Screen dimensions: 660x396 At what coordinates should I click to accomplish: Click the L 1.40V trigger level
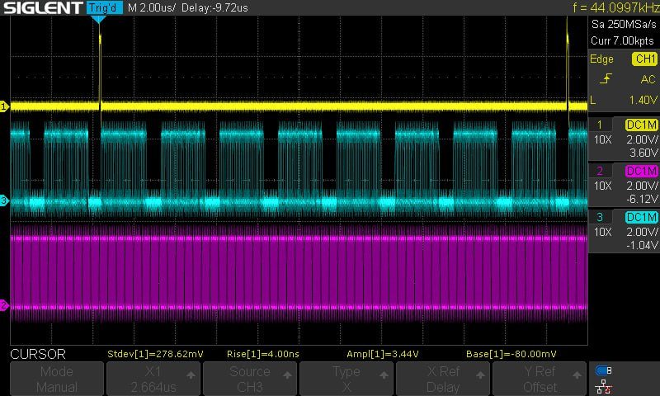click(x=624, y=100)
